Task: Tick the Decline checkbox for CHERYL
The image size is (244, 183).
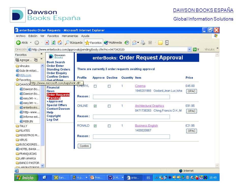Action: click(x=109, y=86)
